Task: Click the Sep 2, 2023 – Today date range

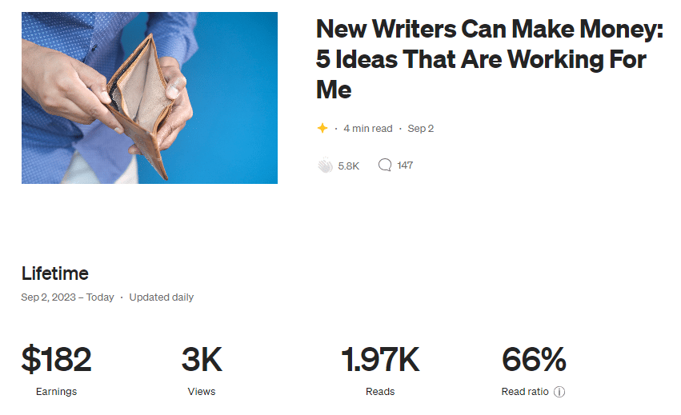Action: click(x=68, y=297)
